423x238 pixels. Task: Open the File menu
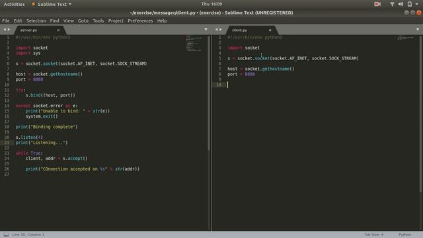click(6, 20)
